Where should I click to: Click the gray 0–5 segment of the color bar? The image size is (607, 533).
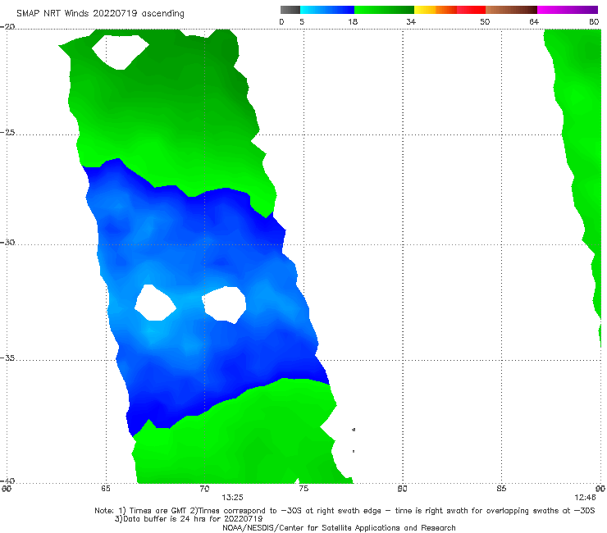[290, 10]
